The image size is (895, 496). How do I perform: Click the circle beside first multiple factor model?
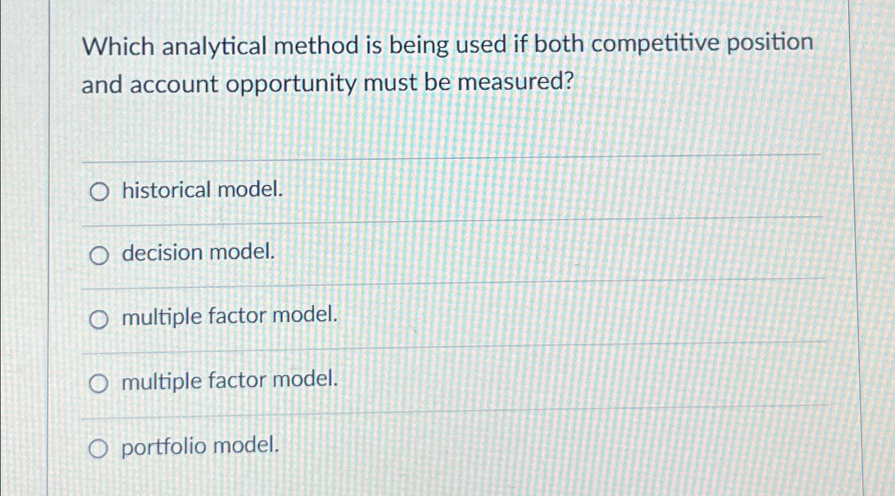[99, 318]
